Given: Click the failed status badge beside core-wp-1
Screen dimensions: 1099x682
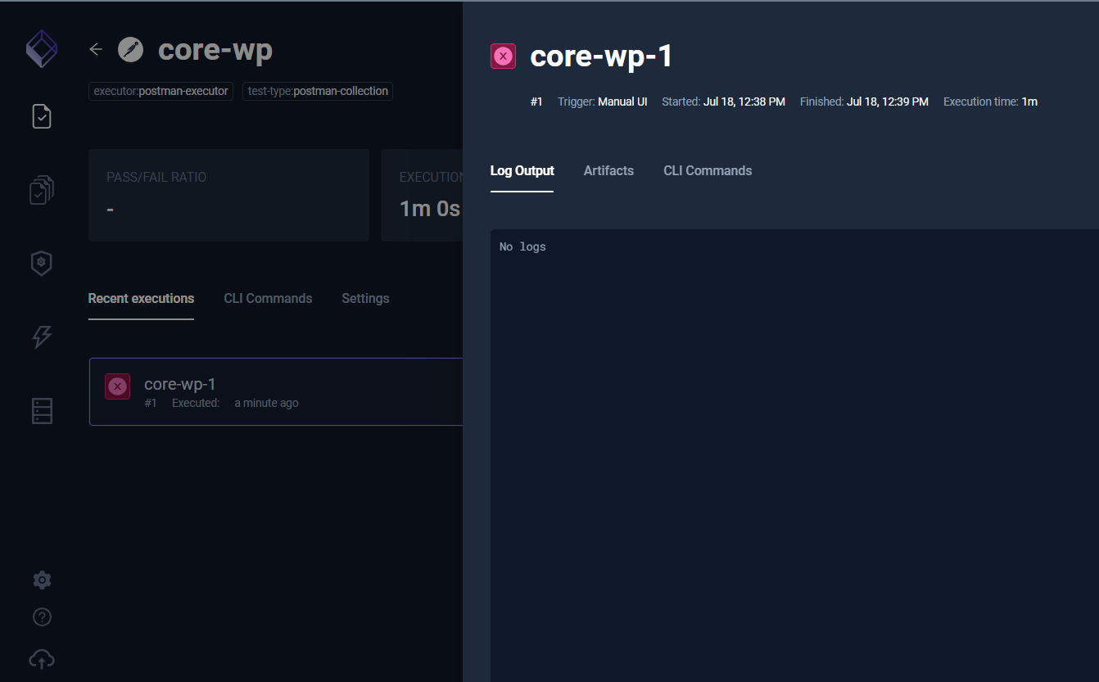Looking at the screenshot, I should click(503, 56).
